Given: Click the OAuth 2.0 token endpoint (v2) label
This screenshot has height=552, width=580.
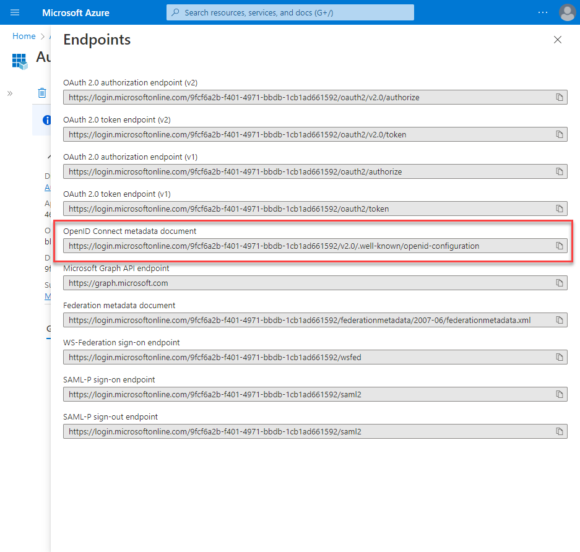Looking at the screenshot, I should 117,120.
